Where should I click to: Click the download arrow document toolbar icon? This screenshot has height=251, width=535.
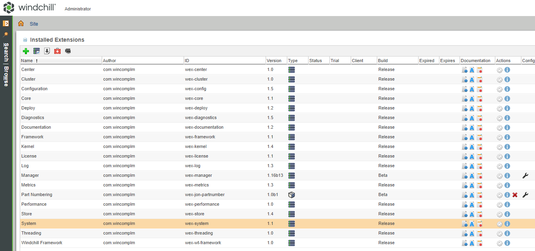click(x=47, y=51)
